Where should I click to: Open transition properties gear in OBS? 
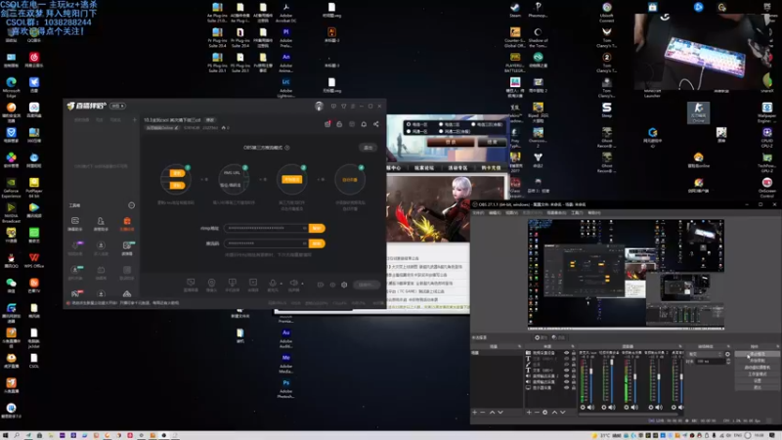pyautogui.click(x=727, y=354)
